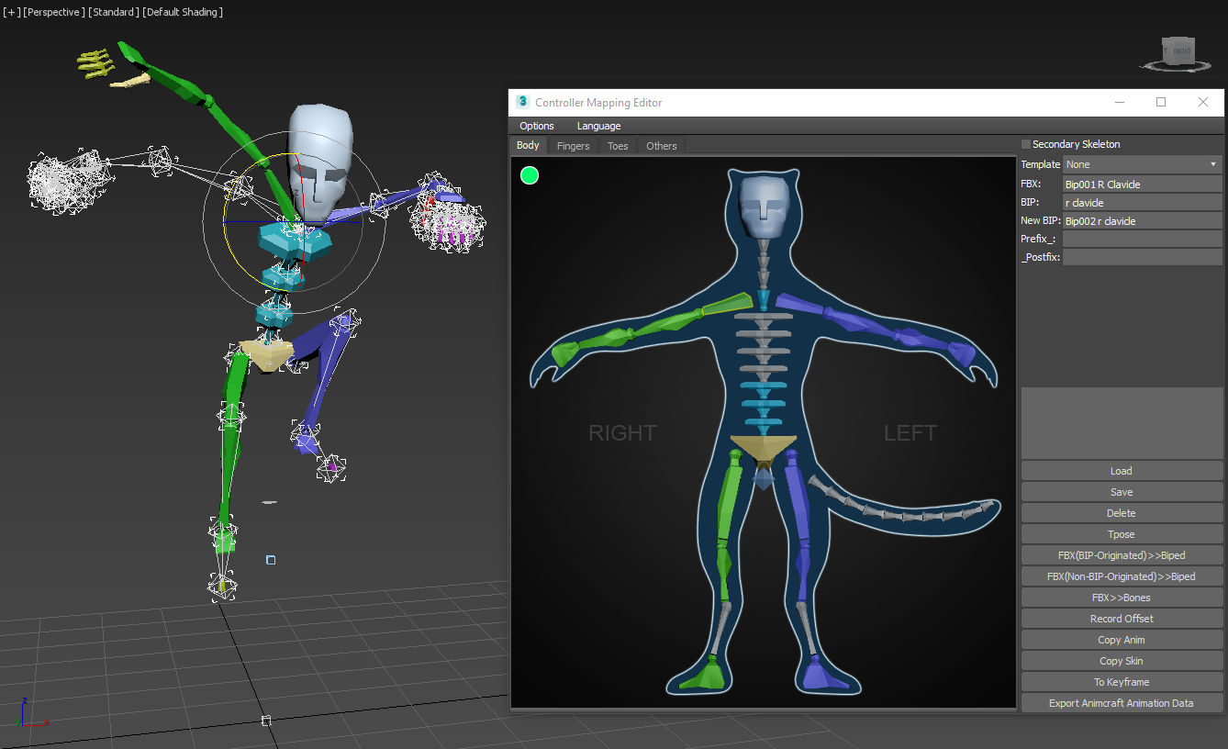Open the viewport [+] menu label
The width and height of the screenshot is (1228, 749).
click(12, 12)
